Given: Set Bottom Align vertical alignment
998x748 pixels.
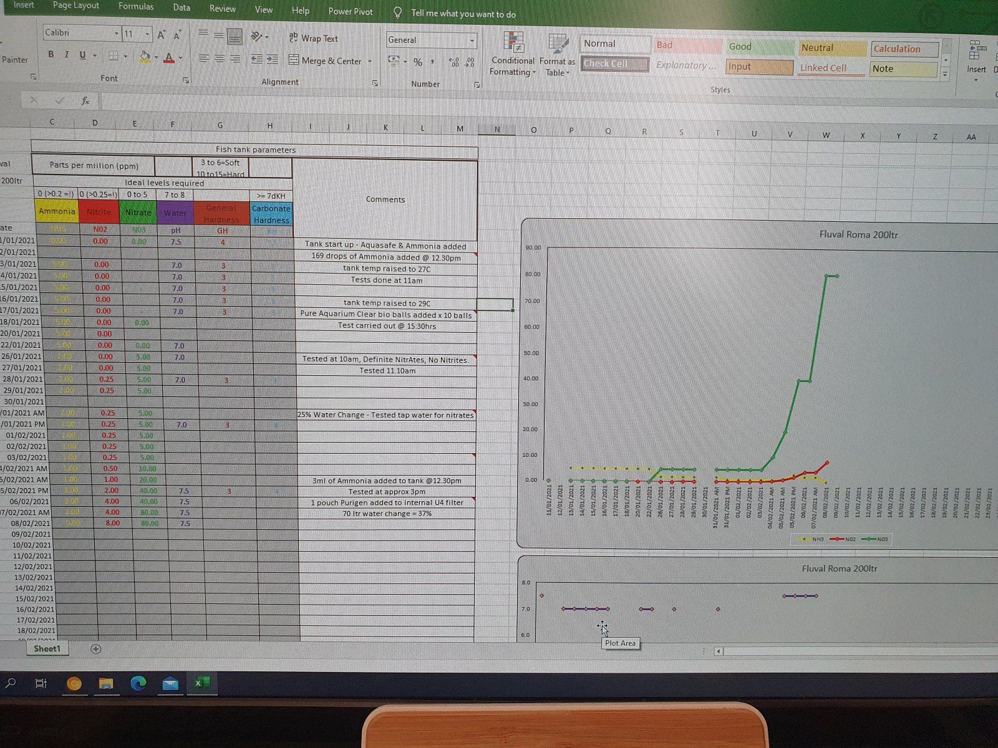Looking at the screenshot, I should pos(235,37).
